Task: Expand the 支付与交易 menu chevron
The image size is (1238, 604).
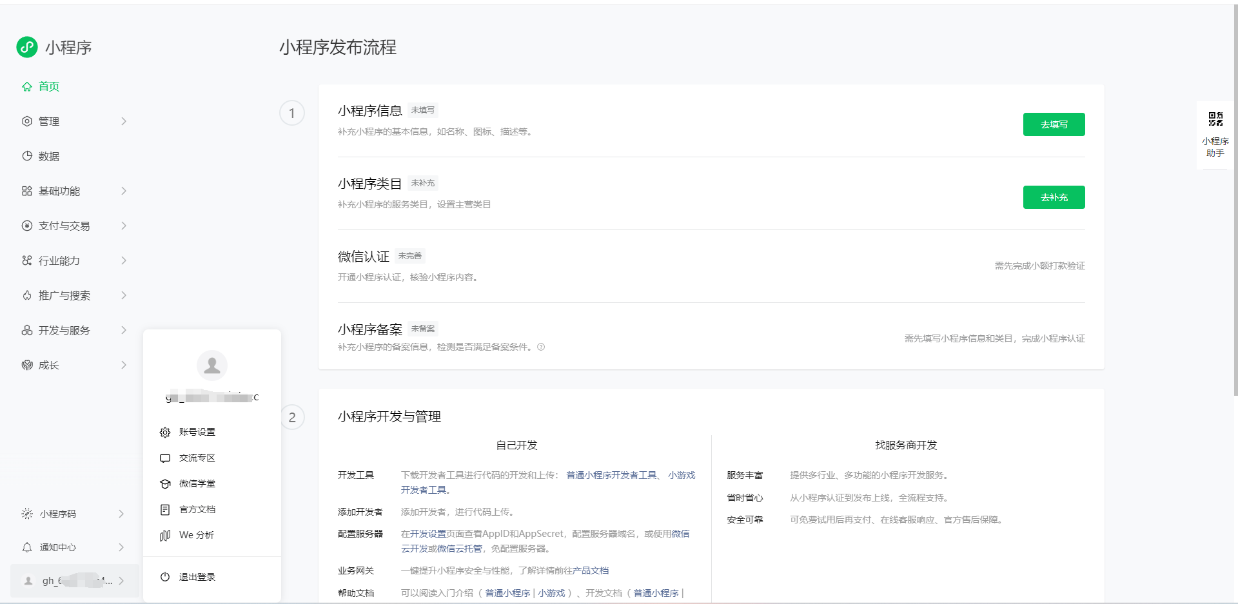Action: coord(124,226)
